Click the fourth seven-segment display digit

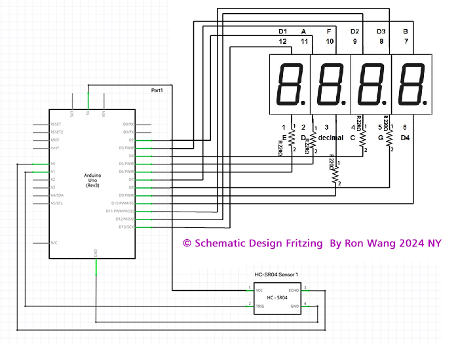pyautogui.click(x=412, y=85)
